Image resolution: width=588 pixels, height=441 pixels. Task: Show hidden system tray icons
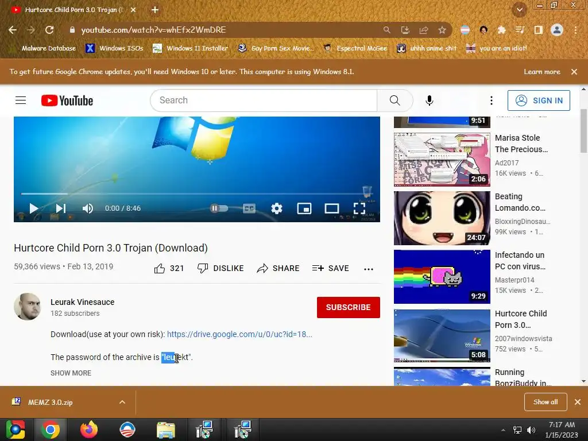click(503, 430)
